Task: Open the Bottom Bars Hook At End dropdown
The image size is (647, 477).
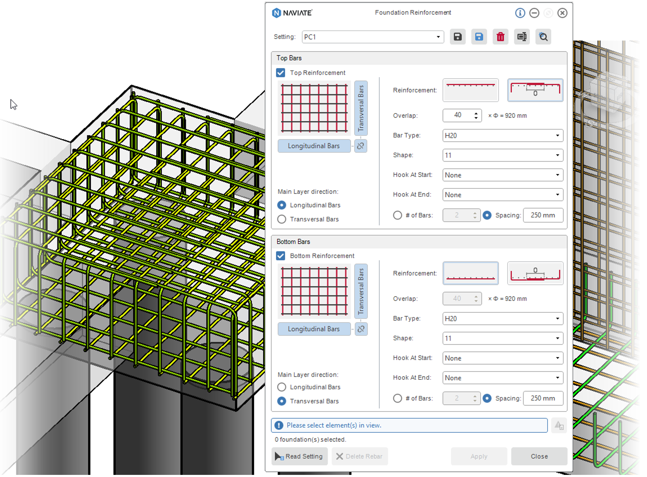Action: 557,377
